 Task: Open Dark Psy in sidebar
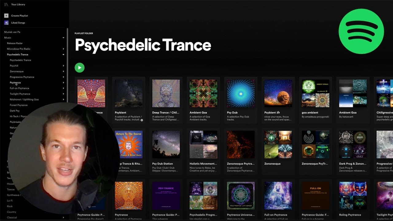14,111
